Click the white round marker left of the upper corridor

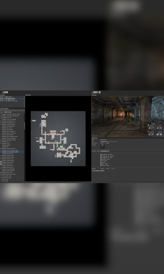pos(40,124)
